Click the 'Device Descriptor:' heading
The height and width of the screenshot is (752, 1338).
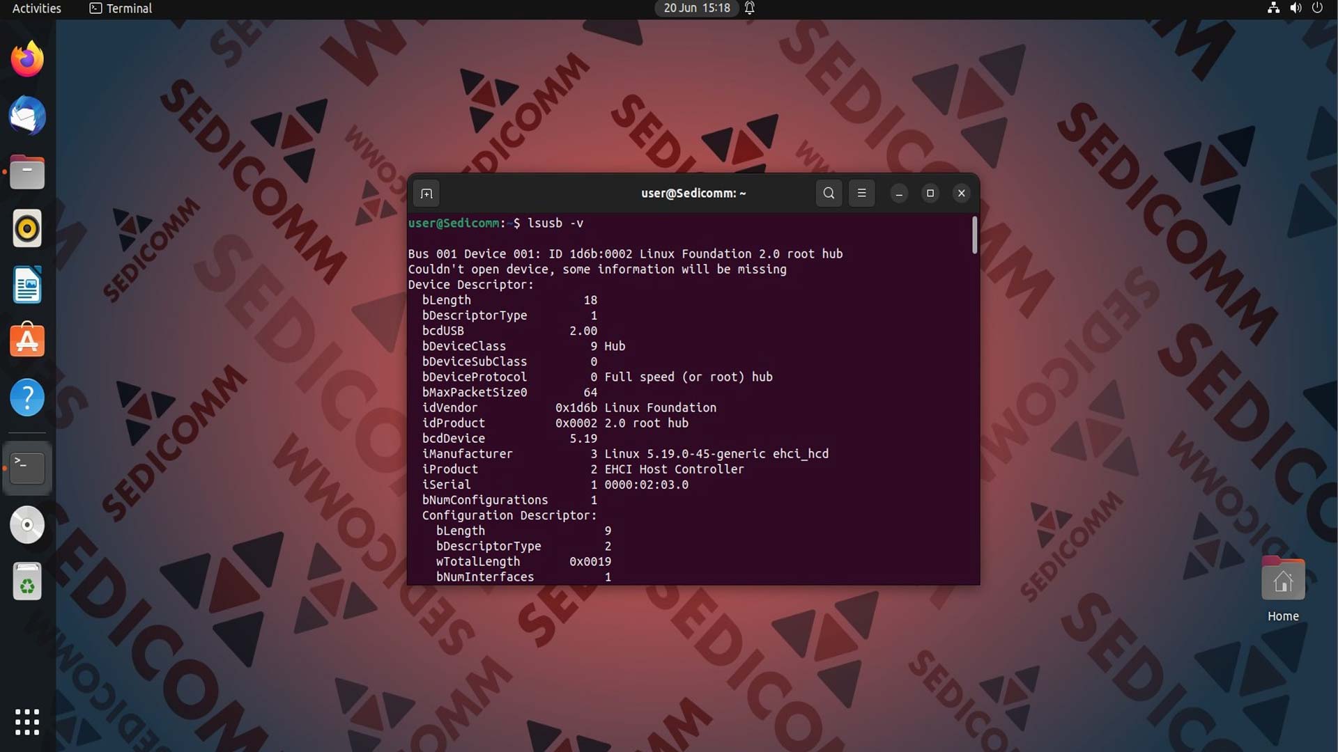point(471,285)
